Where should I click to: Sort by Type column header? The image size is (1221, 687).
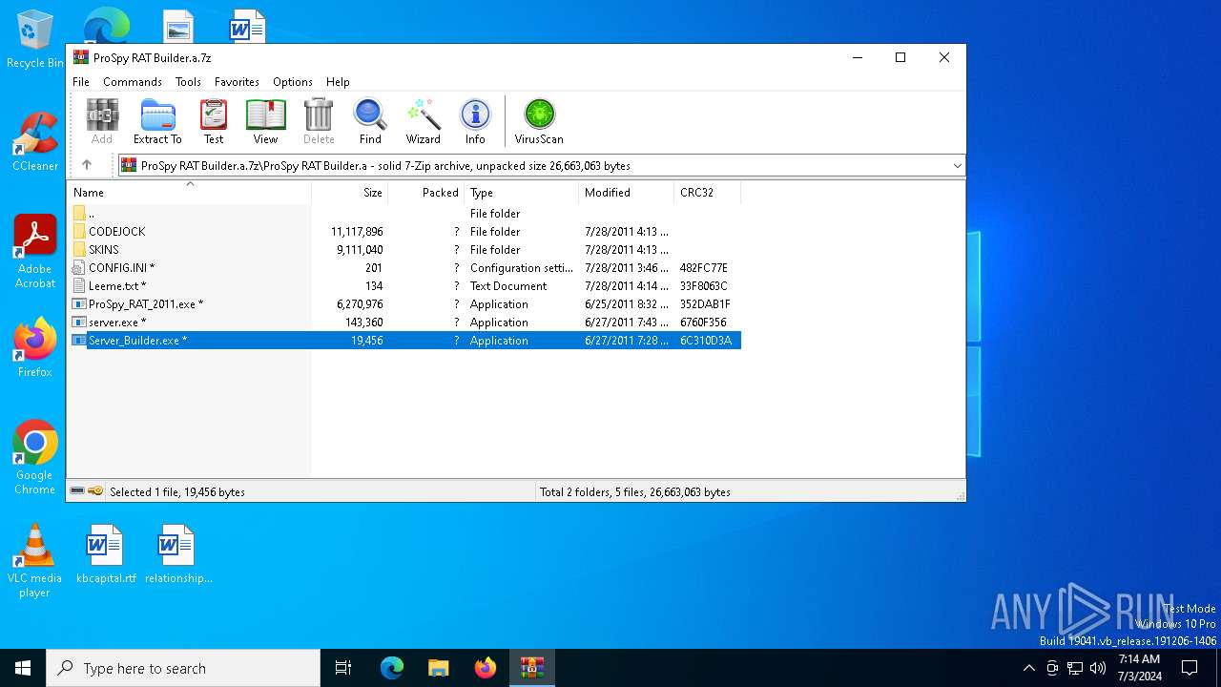(522, 193)
